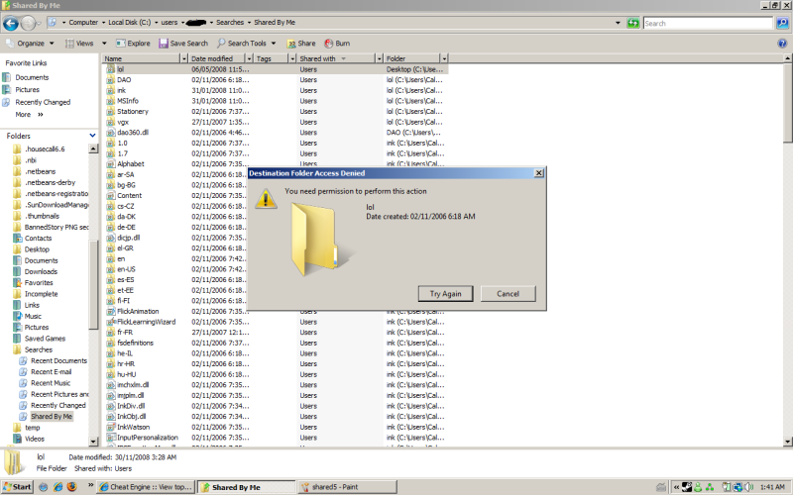Click the Search input field
The image size is (793, 495).
pyautogui.click(x=708, y=23)
